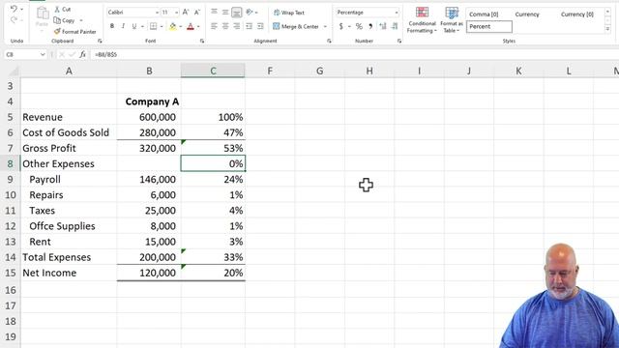Select the Net Income label cell

[69, 273]
